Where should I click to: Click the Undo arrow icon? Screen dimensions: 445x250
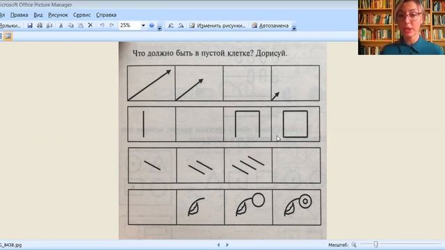[102, 26]
